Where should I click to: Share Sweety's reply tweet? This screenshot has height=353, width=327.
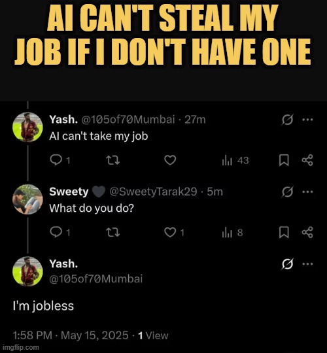click(307, 232)
